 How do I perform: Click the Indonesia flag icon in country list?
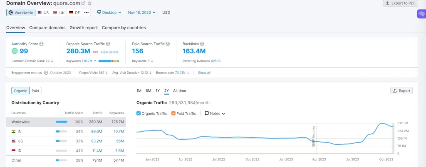pyautogui.click(x=13, y=150)
